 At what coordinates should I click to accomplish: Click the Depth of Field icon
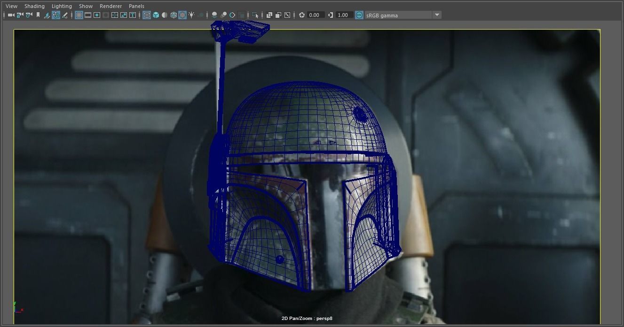[242, 15]
